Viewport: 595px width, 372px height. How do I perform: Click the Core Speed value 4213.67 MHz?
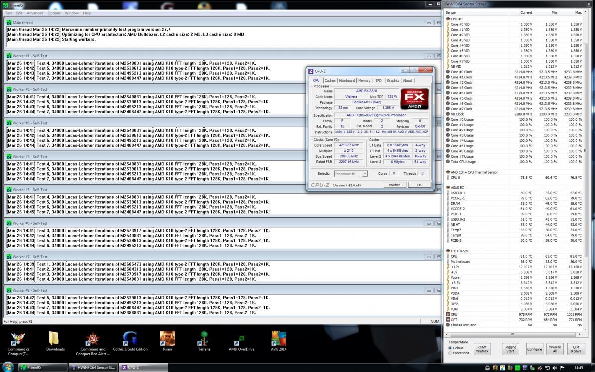click(349, 145)
